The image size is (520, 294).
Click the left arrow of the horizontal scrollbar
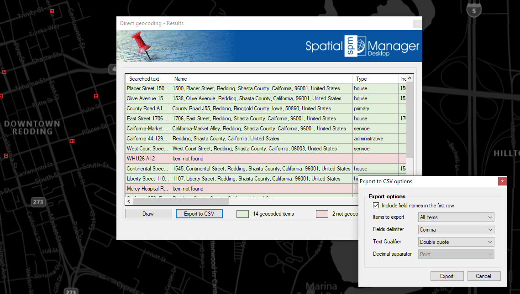128,201
